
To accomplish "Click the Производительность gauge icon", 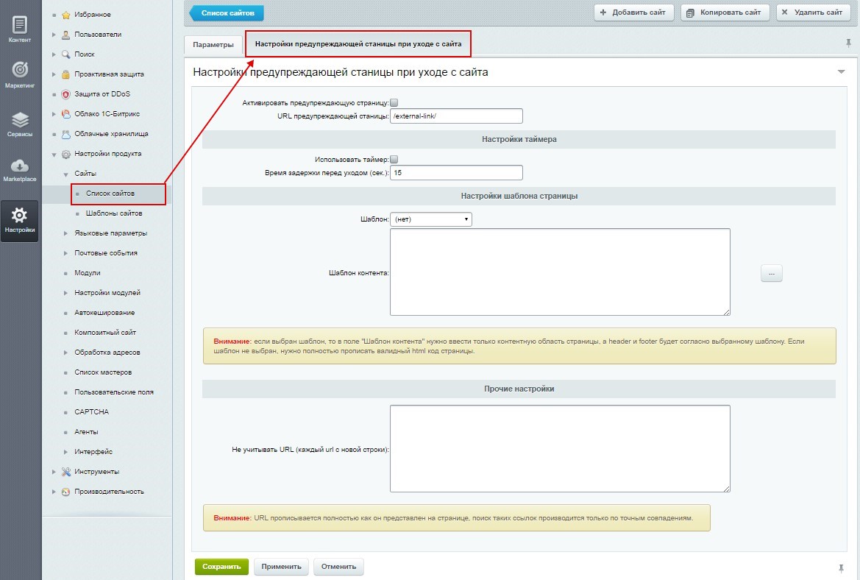I will [x=65, y=492].
